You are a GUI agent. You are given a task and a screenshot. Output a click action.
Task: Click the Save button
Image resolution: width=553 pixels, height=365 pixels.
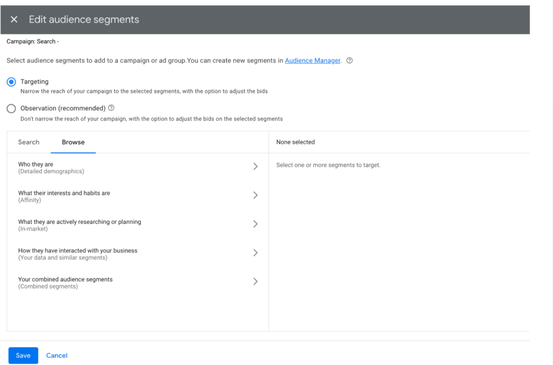(x=23, y=355)
